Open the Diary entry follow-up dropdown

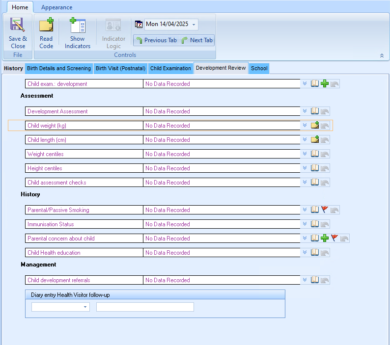[x=85, y=307]
